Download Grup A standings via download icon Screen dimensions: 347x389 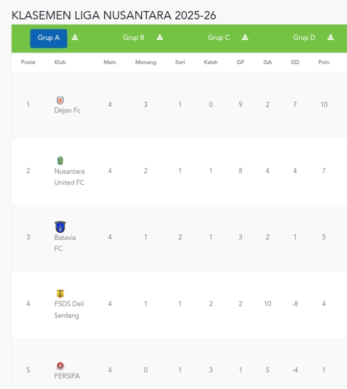pos(75,37)
